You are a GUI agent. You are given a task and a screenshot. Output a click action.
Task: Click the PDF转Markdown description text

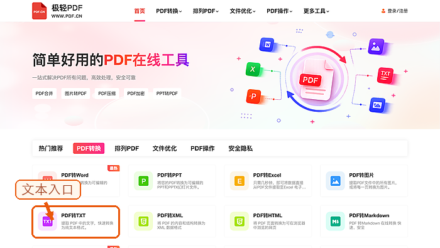coord(375,225)
